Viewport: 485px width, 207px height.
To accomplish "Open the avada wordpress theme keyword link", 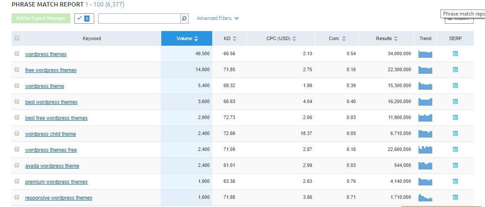I will [52, 166].
